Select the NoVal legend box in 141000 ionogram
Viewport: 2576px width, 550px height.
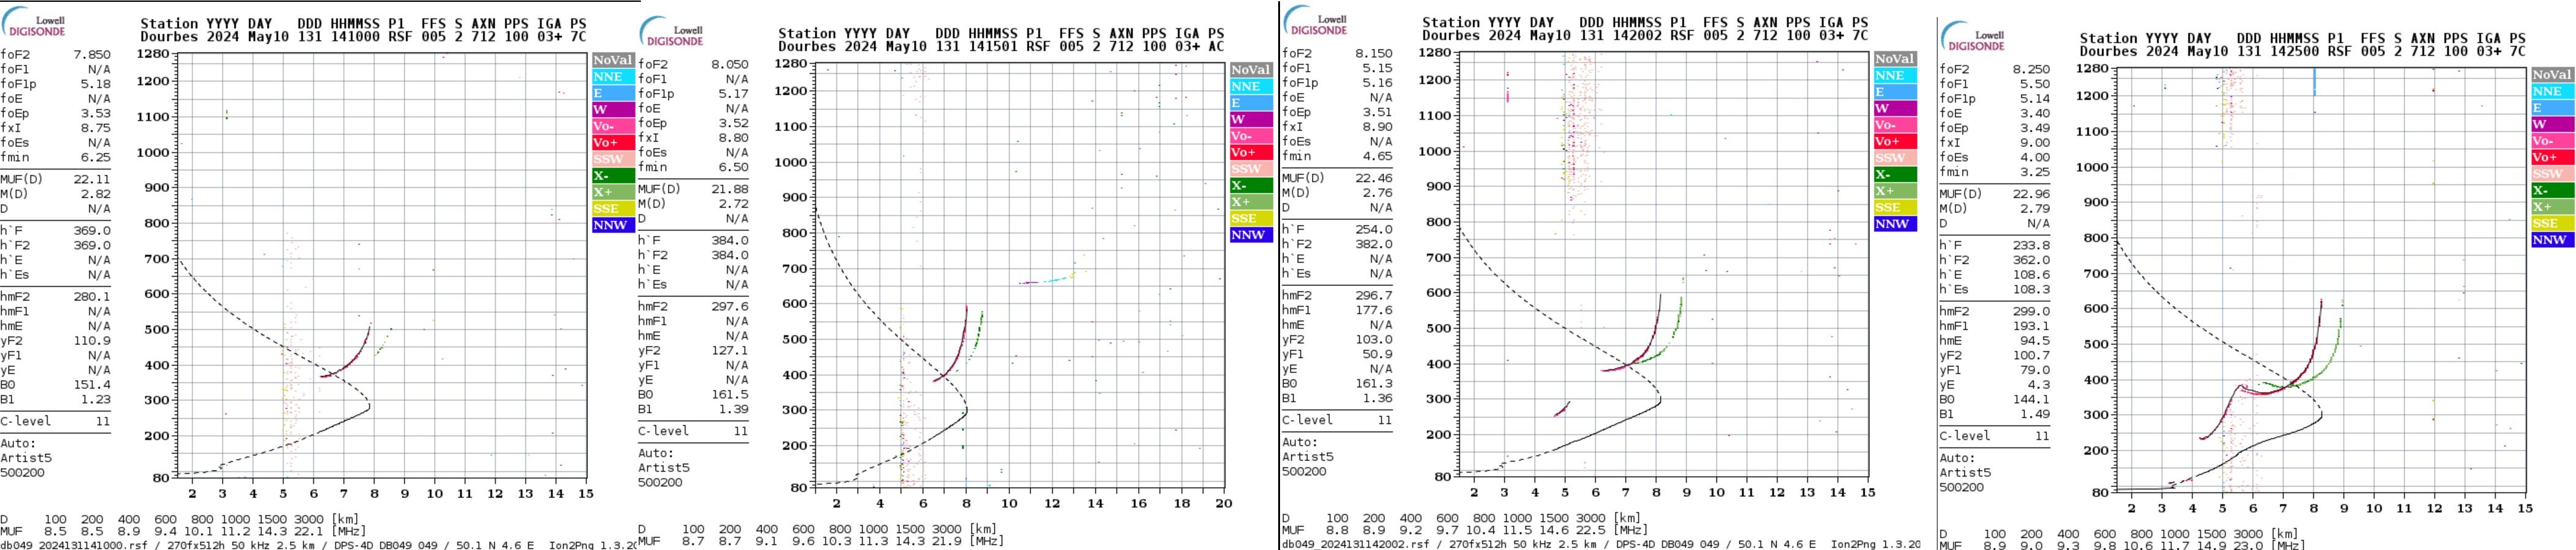[x=612, y=60]
